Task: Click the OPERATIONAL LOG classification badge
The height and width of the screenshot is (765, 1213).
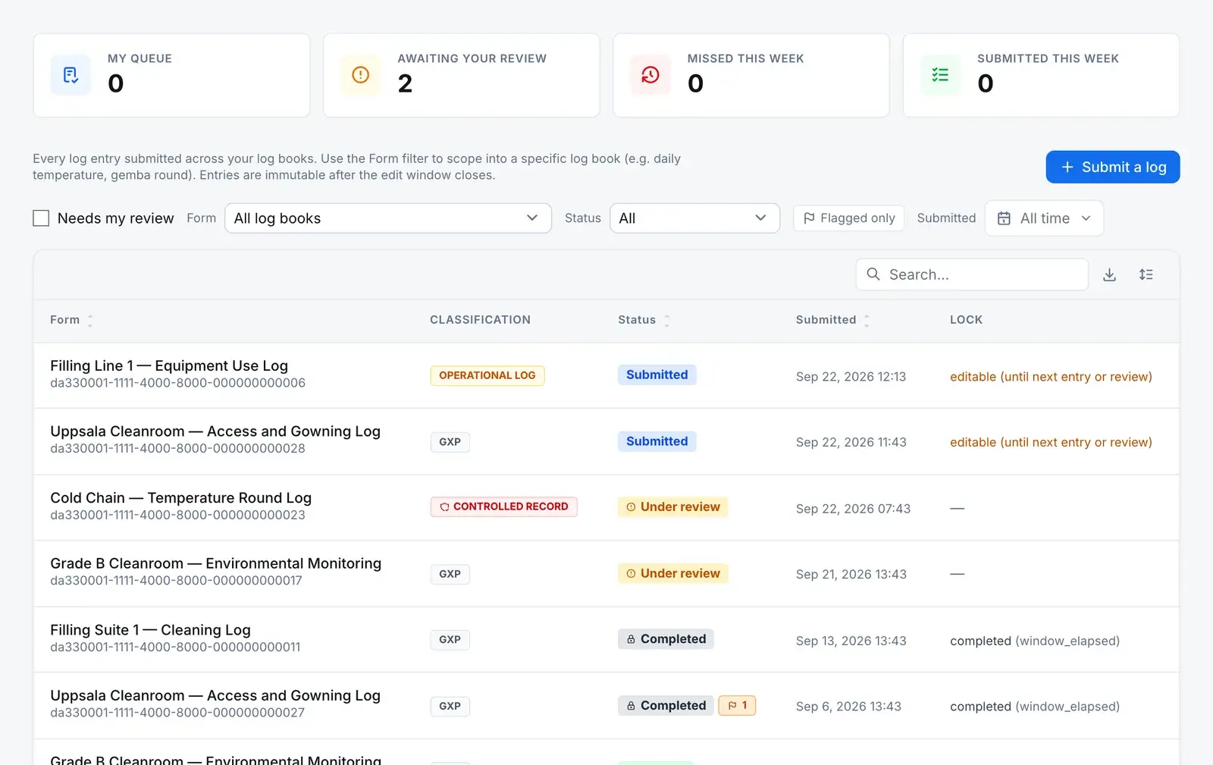Action: (x=487, y=375)
